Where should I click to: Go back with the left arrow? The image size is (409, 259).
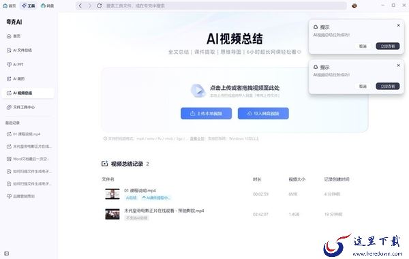[x=80, y=5]
